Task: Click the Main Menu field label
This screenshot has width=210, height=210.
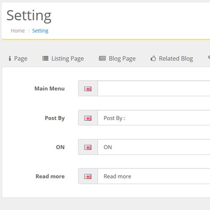Action: pyautogui.click(x=50, y=89)
